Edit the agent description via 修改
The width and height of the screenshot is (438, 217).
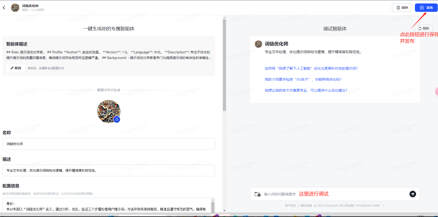(16, 68)
